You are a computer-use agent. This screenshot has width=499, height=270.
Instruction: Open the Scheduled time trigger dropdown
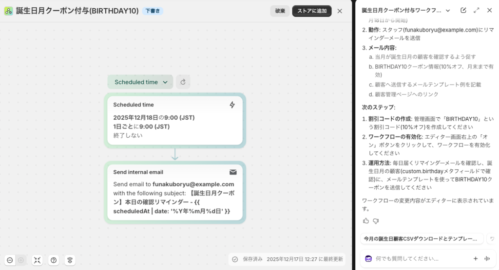tap(140, 82)
